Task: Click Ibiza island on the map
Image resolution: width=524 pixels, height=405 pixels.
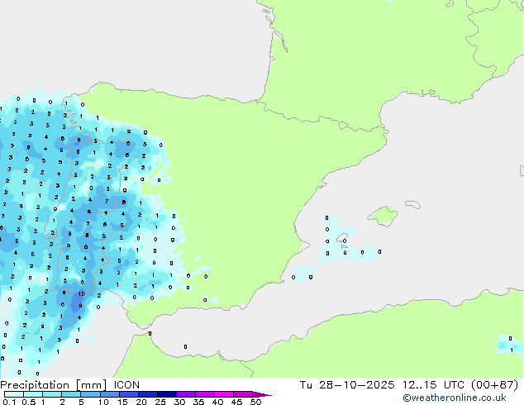Action: (341, 239)
